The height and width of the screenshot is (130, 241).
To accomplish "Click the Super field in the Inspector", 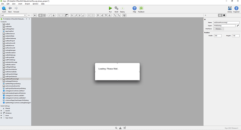I will point(224,26).
